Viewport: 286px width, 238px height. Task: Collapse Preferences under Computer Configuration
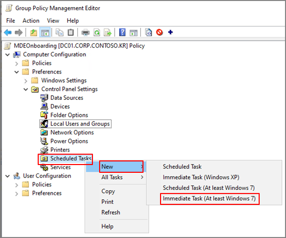point(17,72)
